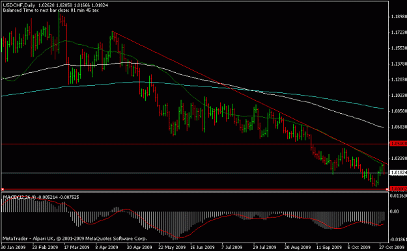Click the MACD(12,26,9) indicator label

(x=19, y=197)
